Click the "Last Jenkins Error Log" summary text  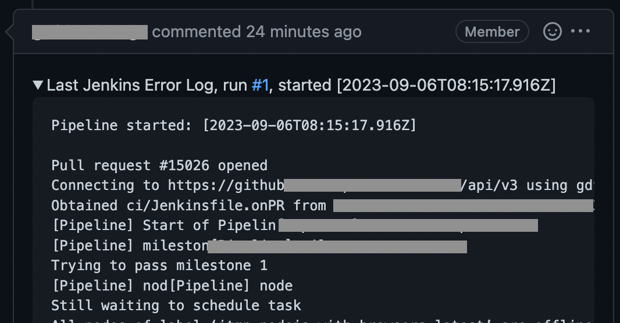point(132,85)
